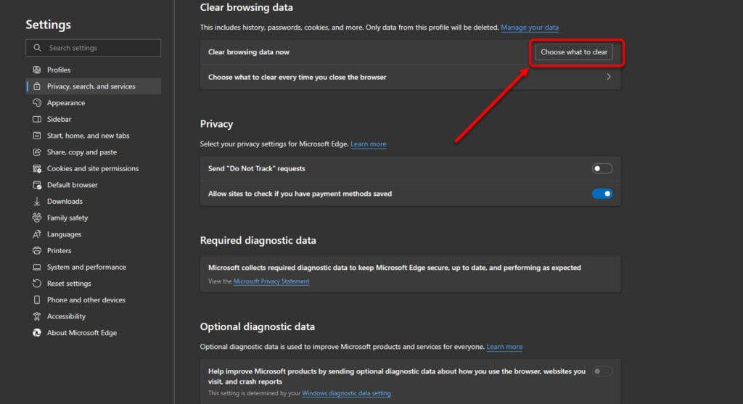The image size is (743, 404).
Task: Click the Share, copy and paste icon
Action: point(37,152)
